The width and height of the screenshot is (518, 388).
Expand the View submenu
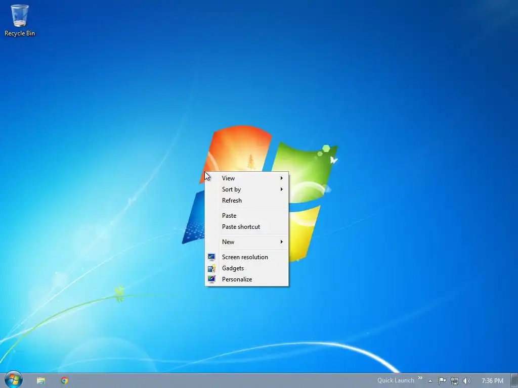247,178
